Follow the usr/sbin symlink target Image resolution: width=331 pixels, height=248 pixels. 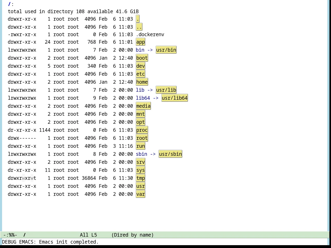pyautogui.click(x=170, y=154)
